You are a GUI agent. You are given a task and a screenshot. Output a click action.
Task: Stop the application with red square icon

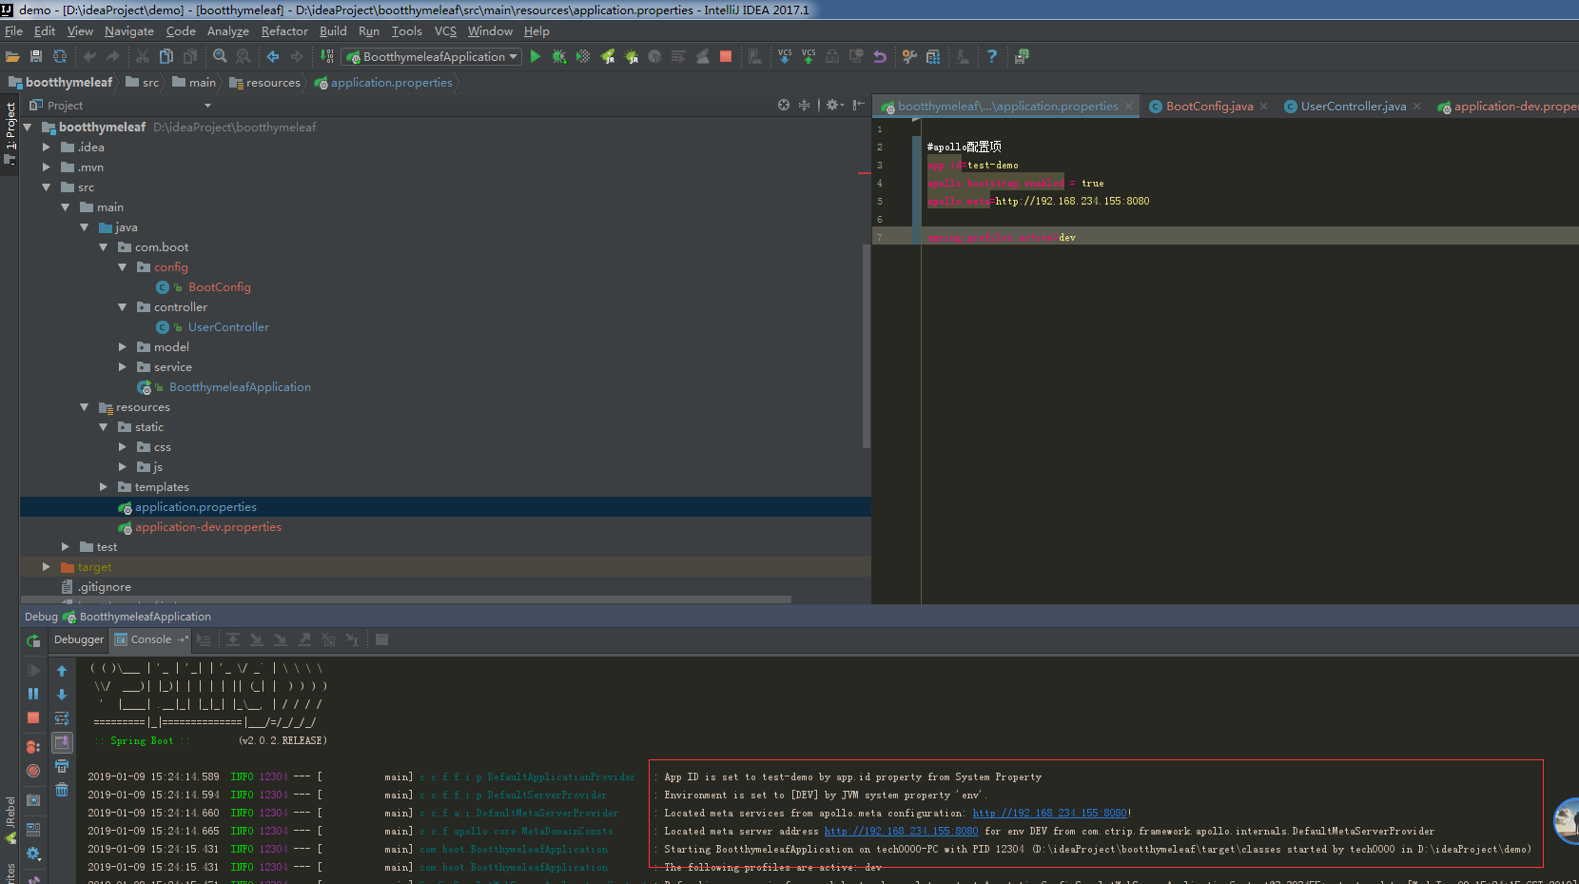tap(726, 56)
